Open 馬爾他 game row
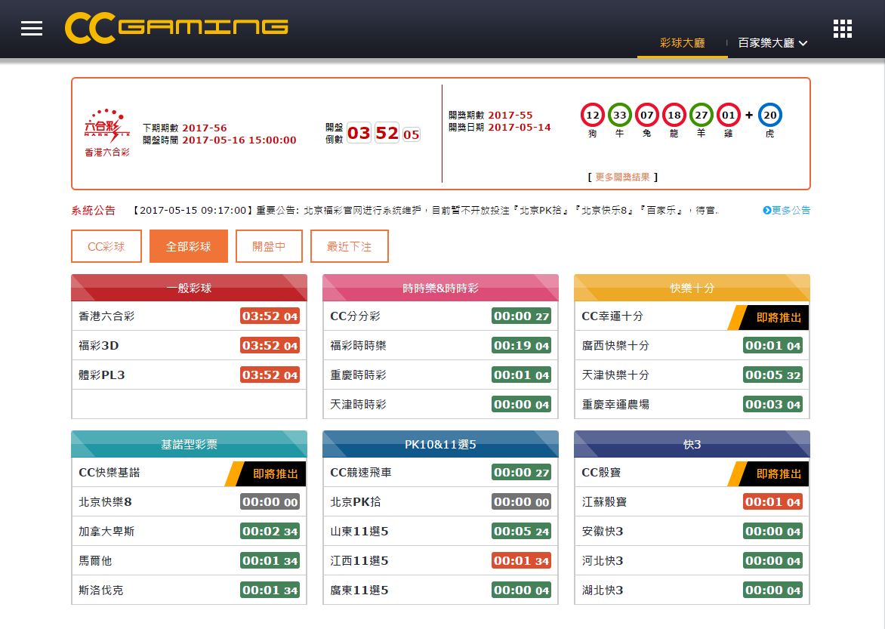Image resolution: width=885 pixels, height=629 pixels. (x=189, y=561)
